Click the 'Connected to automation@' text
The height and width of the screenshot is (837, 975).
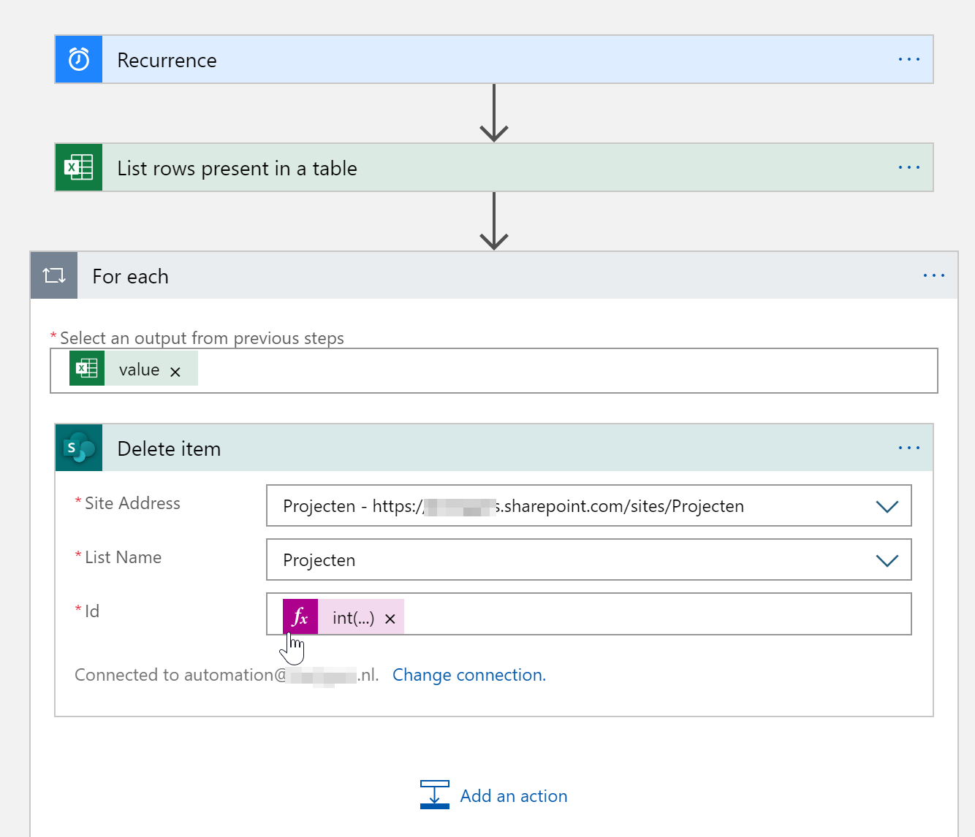tap(181, 675)
